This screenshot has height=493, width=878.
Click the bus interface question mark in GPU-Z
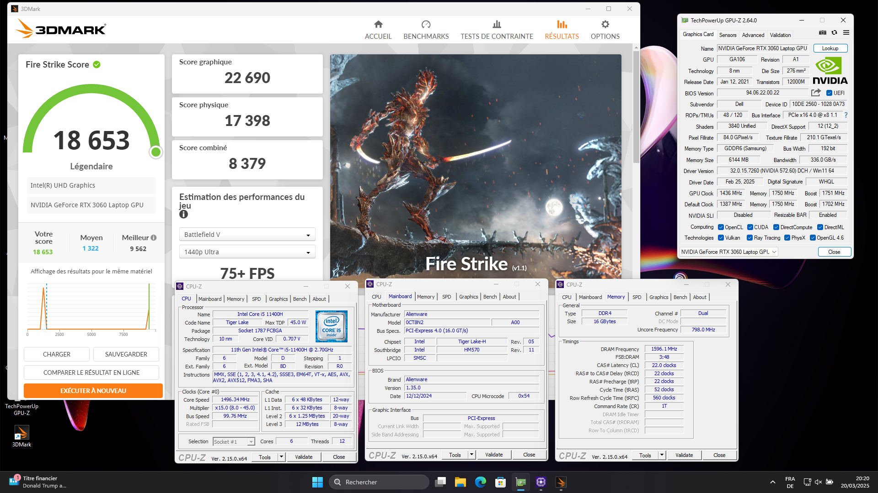[846, 115]
